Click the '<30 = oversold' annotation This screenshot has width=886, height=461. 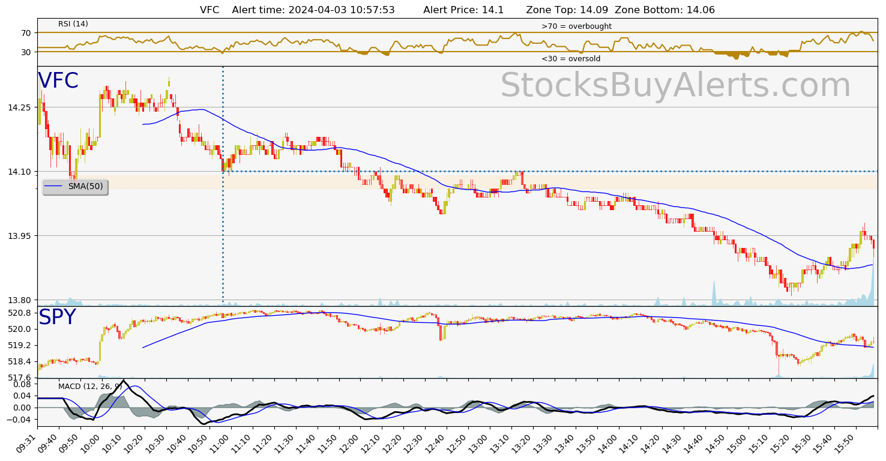tap(571, 59)
